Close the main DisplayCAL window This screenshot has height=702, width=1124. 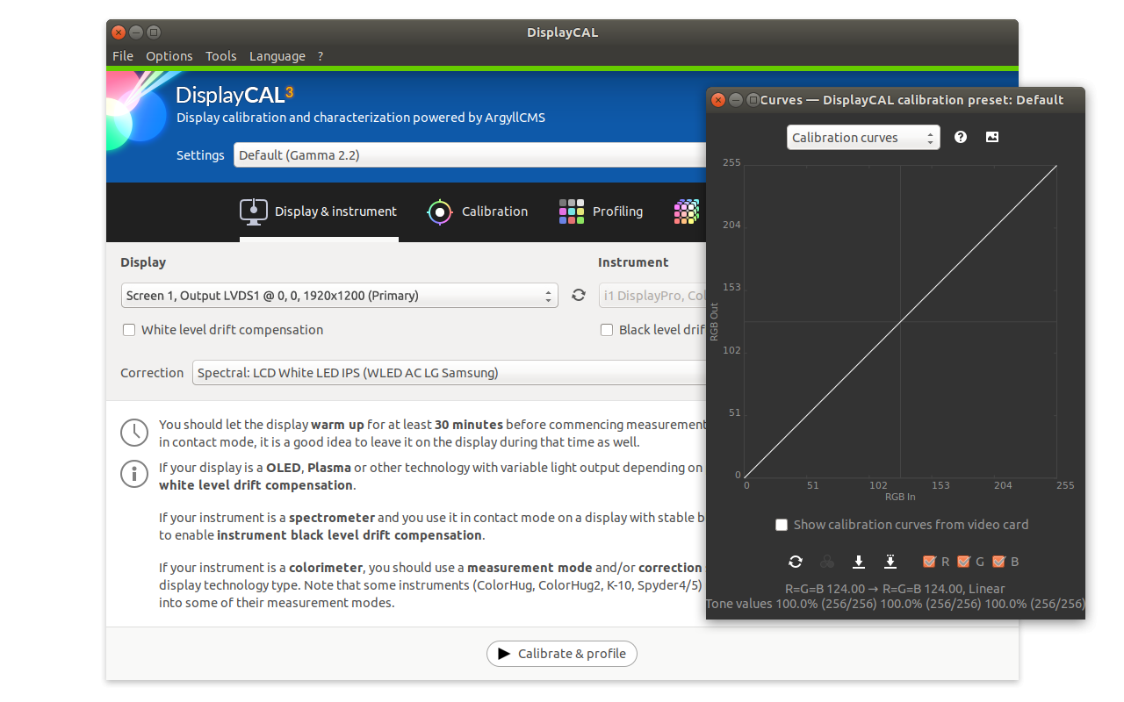119,32
